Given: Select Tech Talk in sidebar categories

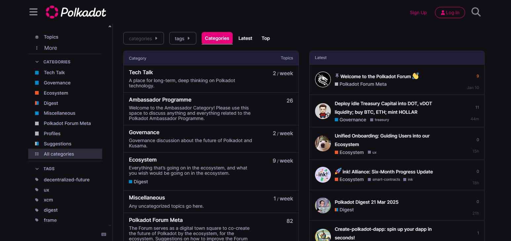Looking at the screenshot, I should [65, 73].
